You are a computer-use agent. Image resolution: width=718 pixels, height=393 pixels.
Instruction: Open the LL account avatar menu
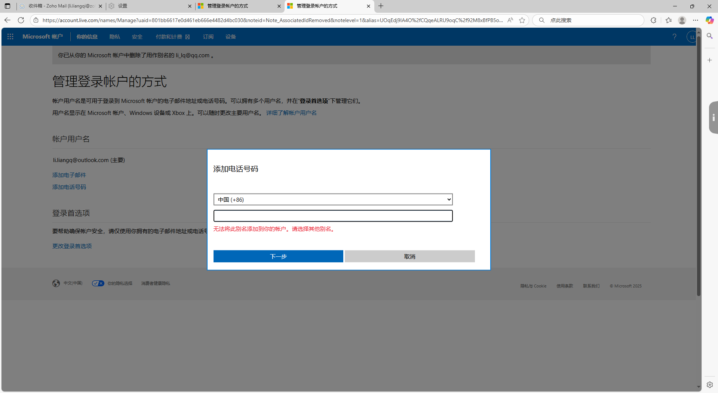(x=691, y=37)
